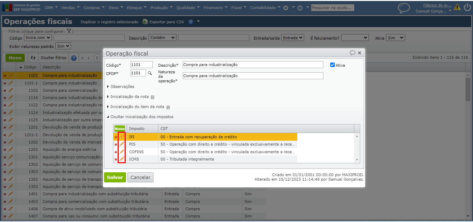Click the comment bubble in dialog header
This screenshot has width=473, height=222.
353,53
